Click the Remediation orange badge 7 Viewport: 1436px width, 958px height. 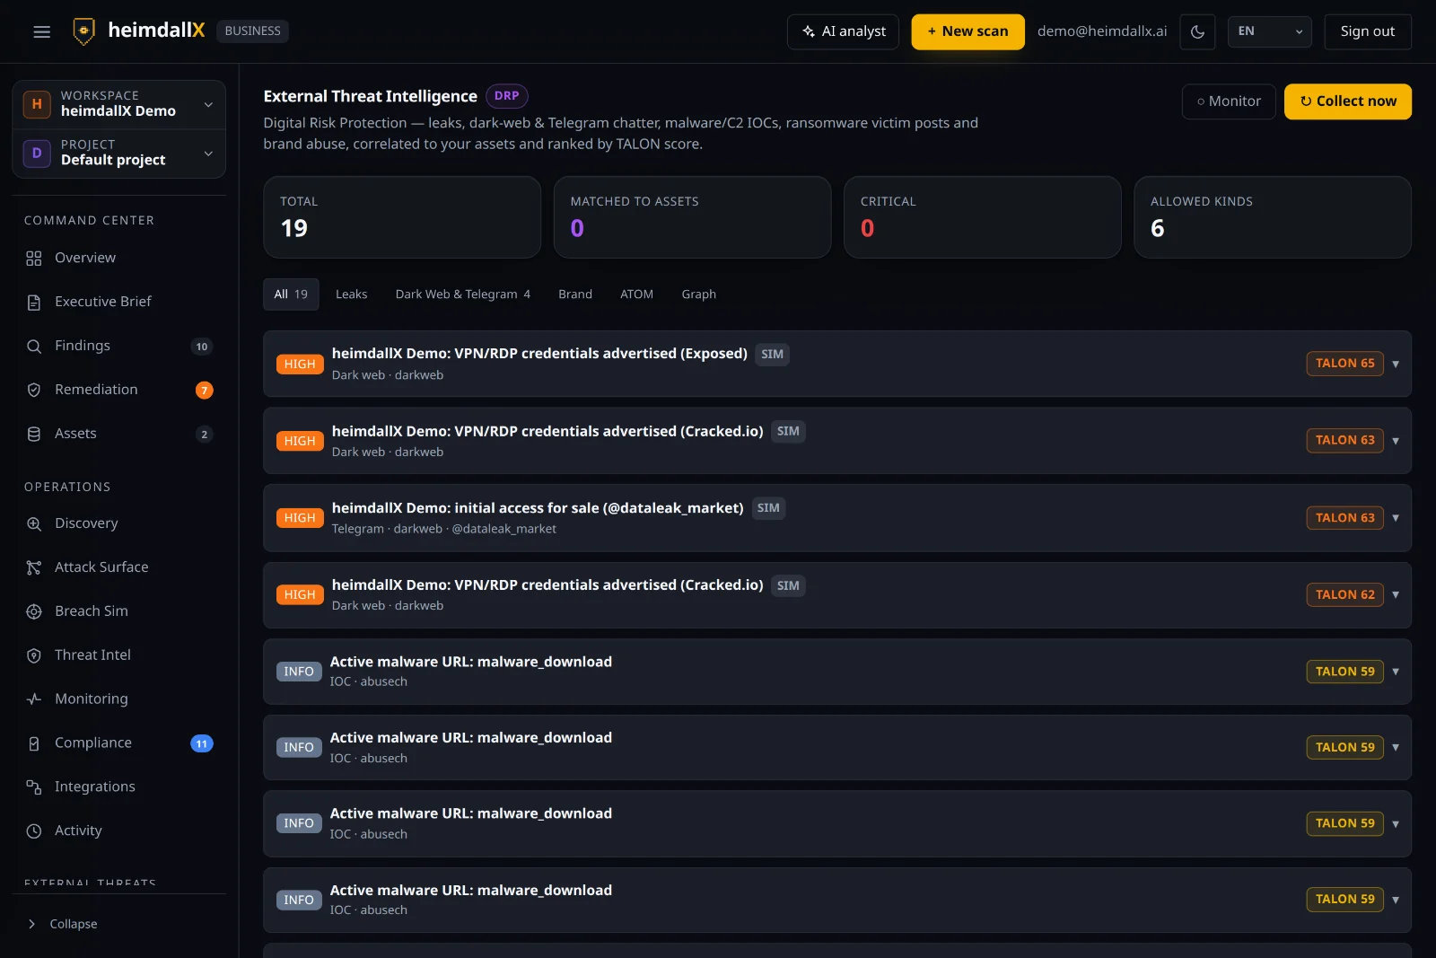(205, 391)
